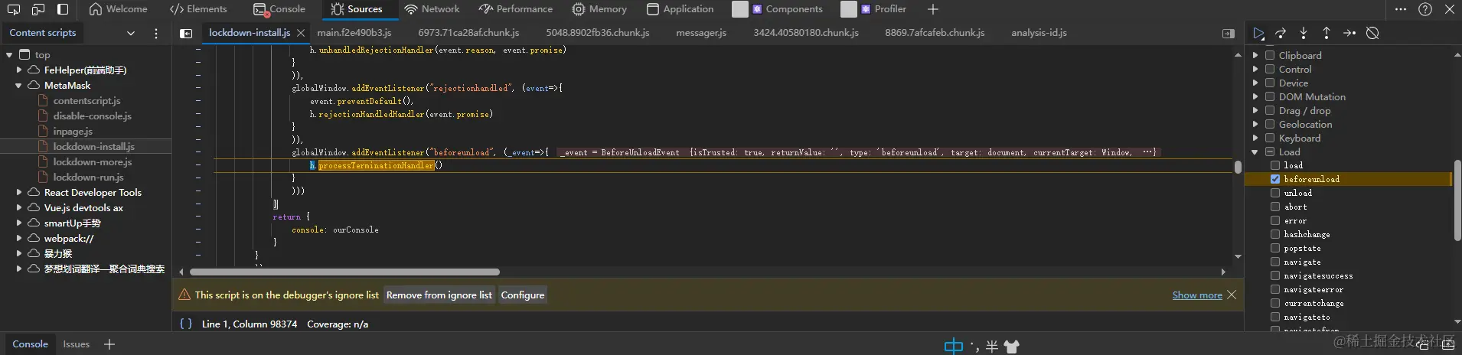Collapse the MetaMask folder
Image resolution: width=1462 pixels, height=355 pixels.
coord(18,85)
